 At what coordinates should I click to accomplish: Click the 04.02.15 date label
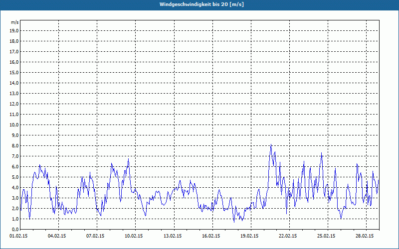(x=57, y=236)
